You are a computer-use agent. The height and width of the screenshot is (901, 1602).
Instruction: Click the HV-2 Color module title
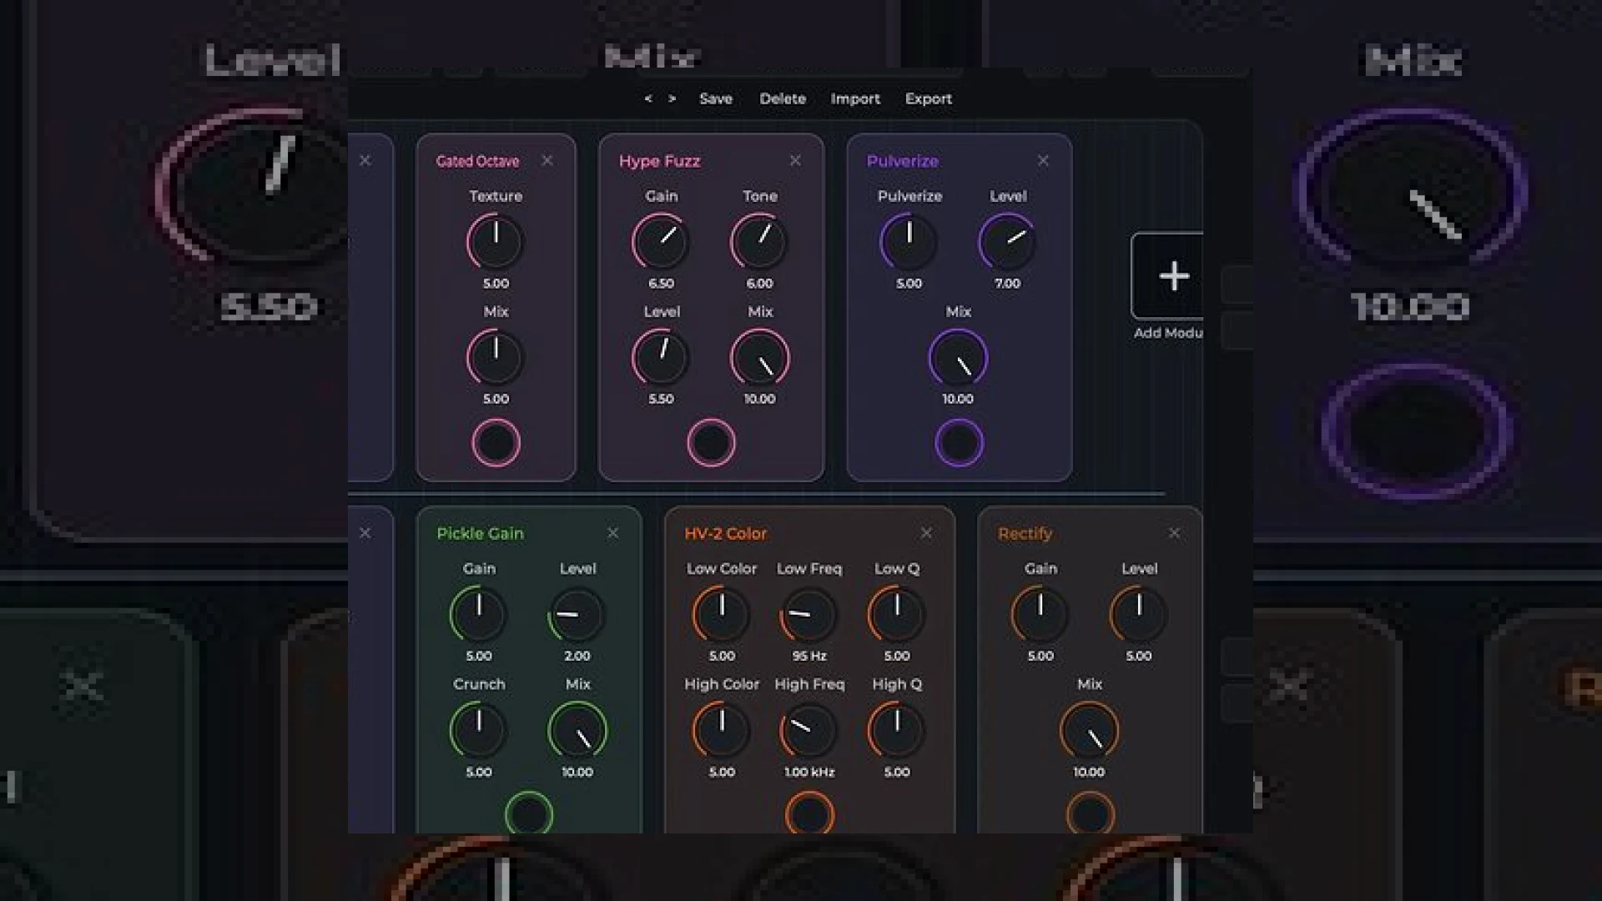[x=725, y=533]
